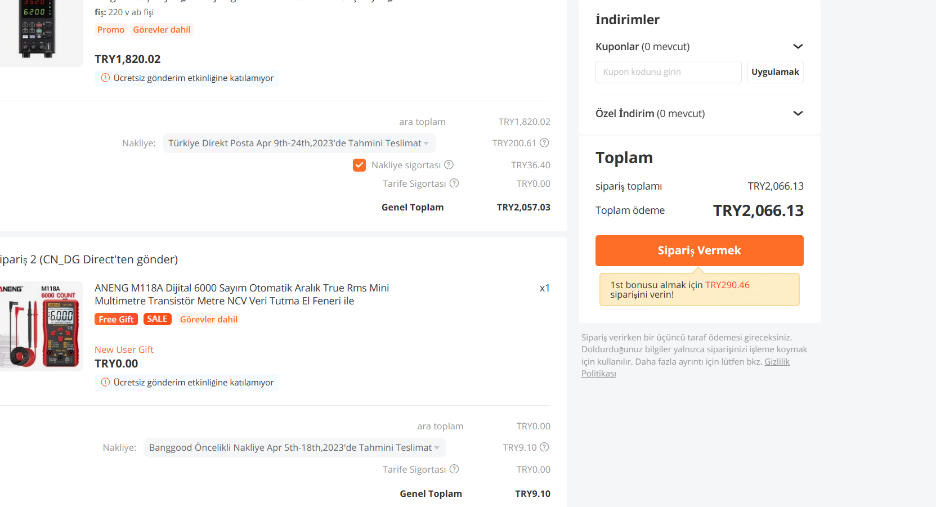
Task: Click the Free Gift tag
Action: pyautogui.click(x=116, y=320)
